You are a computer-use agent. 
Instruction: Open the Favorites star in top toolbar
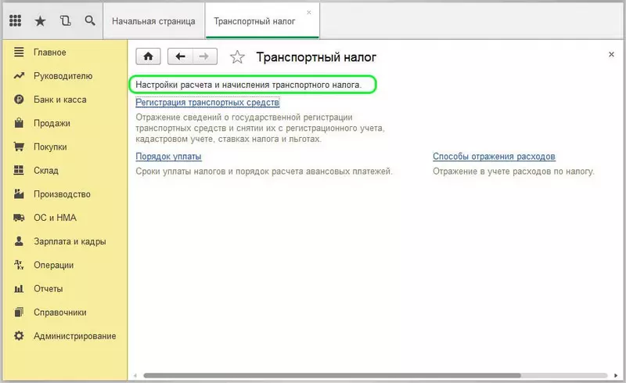pyautogui.click(x=40, y=21)
